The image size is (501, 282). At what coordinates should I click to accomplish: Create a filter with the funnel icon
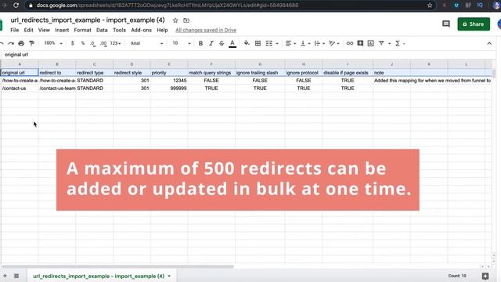(x=381, y=43)
